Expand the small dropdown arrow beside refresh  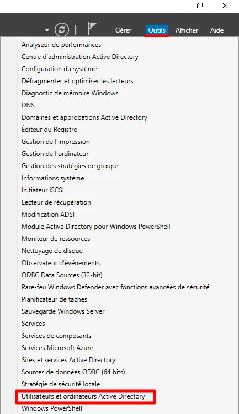tap(47, 30)
